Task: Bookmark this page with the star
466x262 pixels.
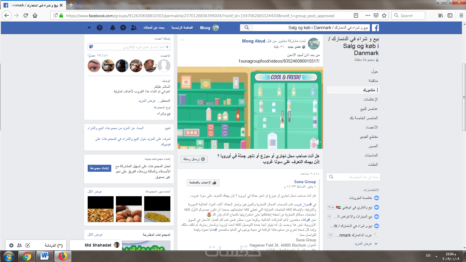Action: 384,15
